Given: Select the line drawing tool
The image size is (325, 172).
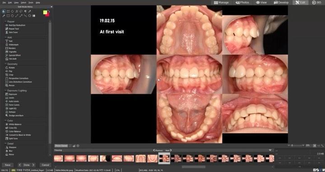Looking at the screenshot, I should [x=17, y=16].
